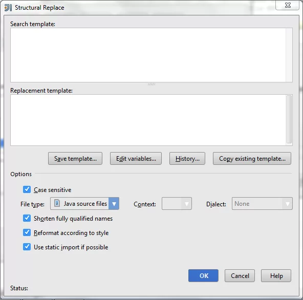Close the Structural Replace dialog
This screenshot has width=303, height=300.
click(288, 5)
